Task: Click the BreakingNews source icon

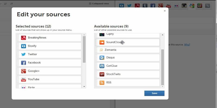Action: (x=23, y=38)
